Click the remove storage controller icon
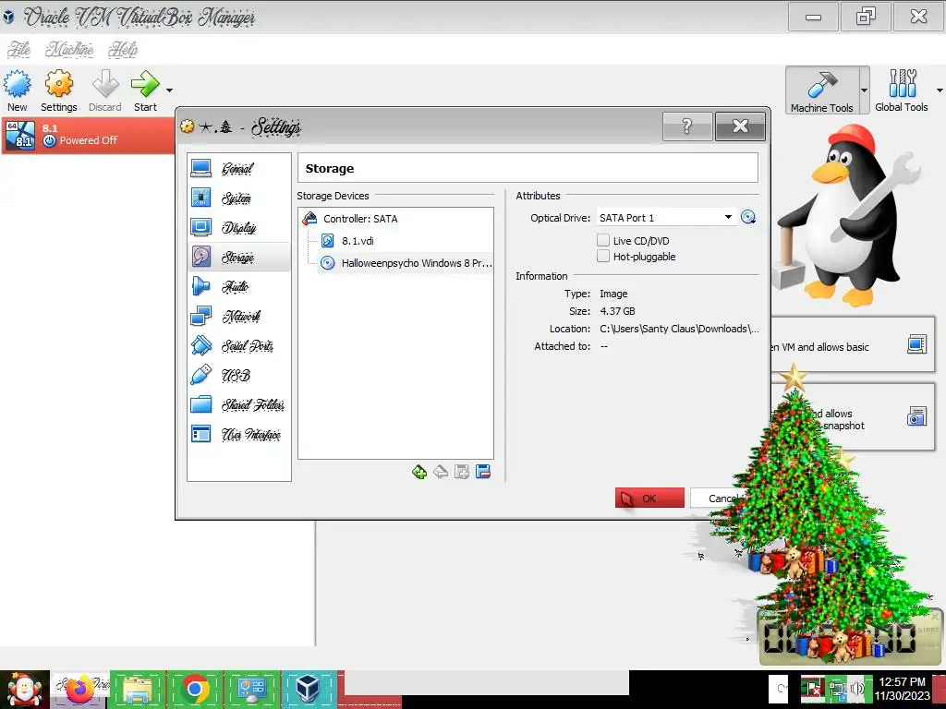Screen dimensions: 946x709 [483, 472]
